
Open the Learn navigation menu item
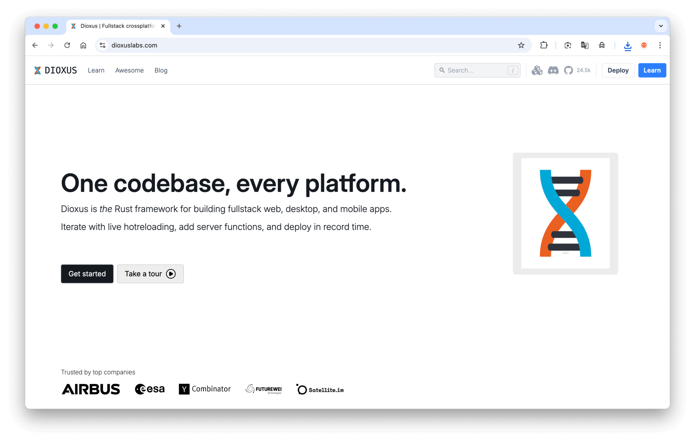coord(96,70)
